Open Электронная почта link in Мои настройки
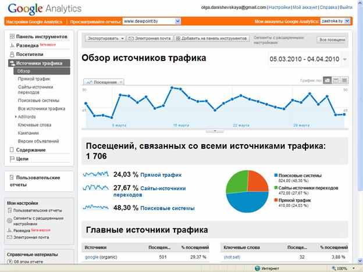The height and width of the screenshot is (272, 363). 31,237
